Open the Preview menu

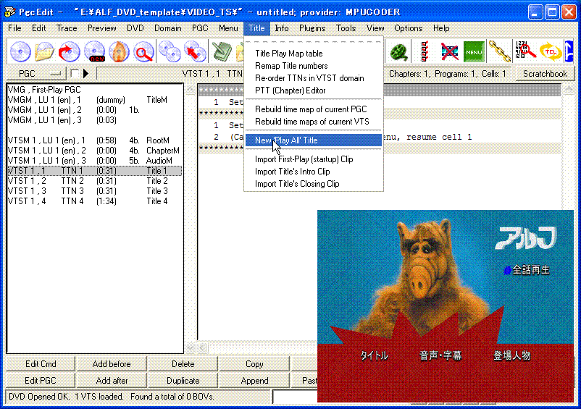coord(102,28)
